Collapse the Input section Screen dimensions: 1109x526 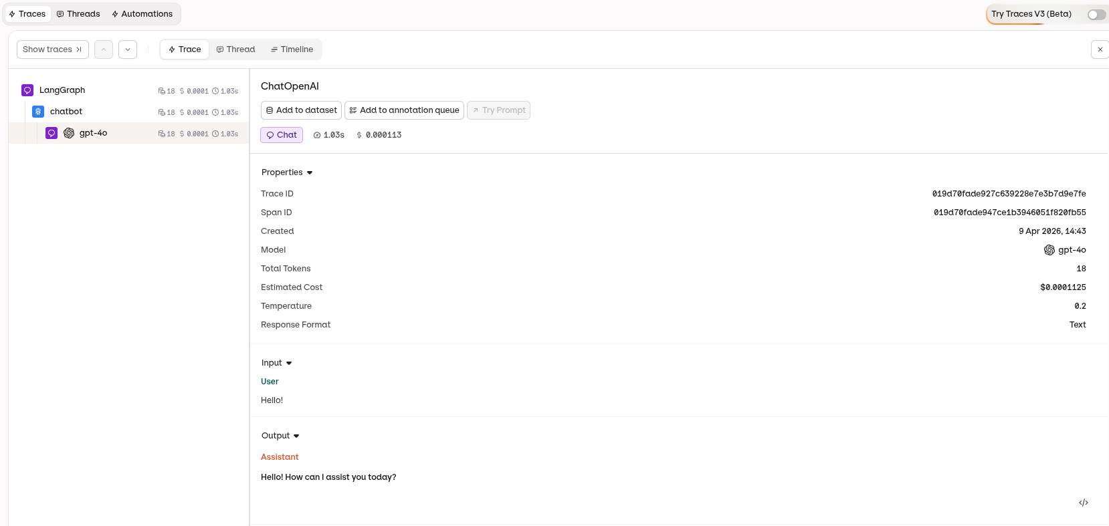tap(276, 363)
